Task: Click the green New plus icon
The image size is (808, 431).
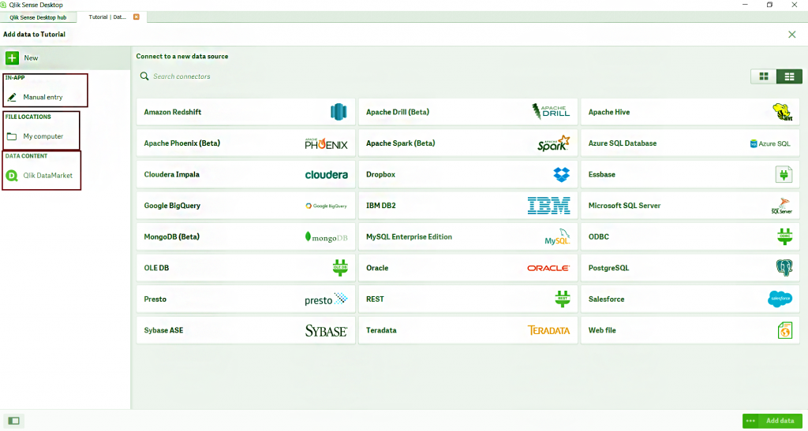Action: coord(13,58)
